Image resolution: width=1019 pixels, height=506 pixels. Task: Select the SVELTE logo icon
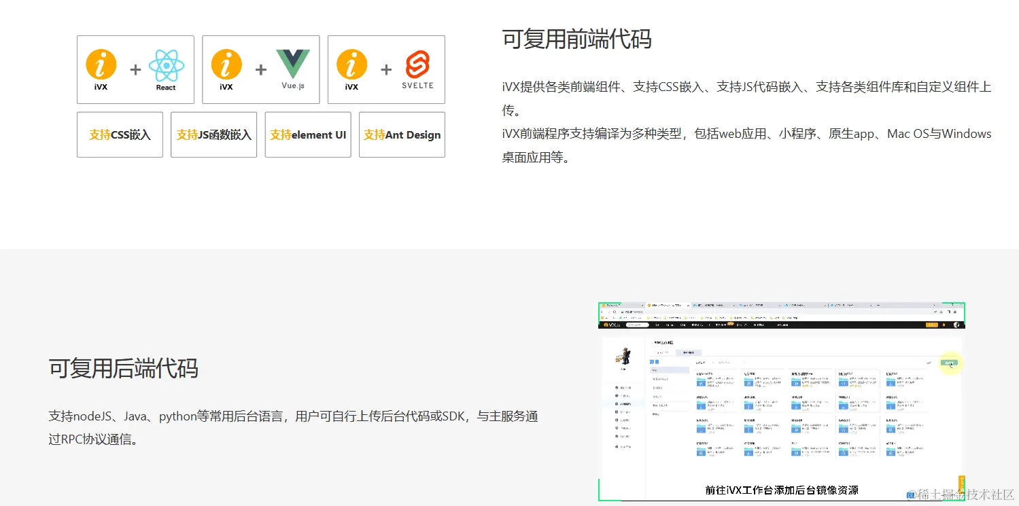pos(418,63)
